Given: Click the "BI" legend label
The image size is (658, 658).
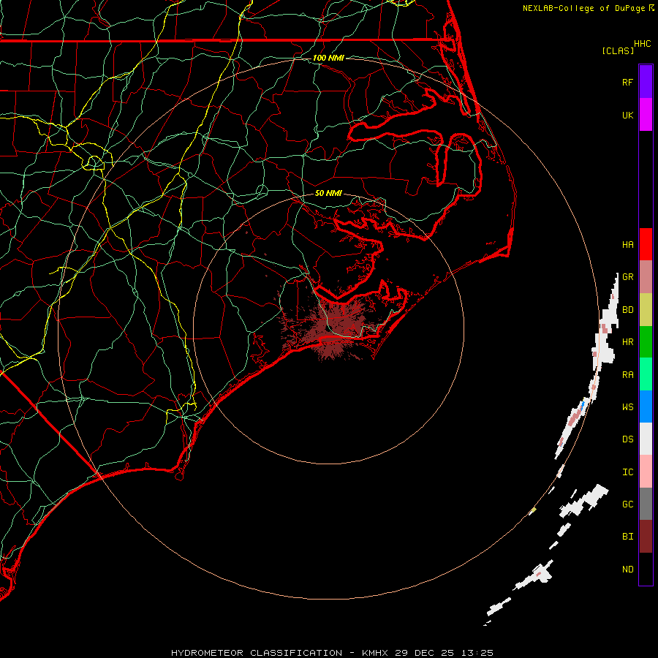Looking at the screenshot, I should tap(627, 537).
